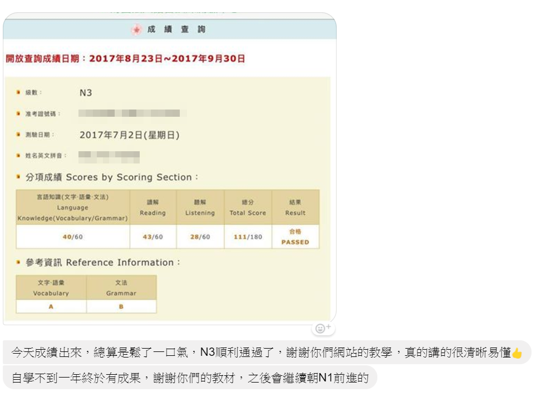Select the message starting with 今天成績出來
The image size is (541, 397).
tap(262, 353)
